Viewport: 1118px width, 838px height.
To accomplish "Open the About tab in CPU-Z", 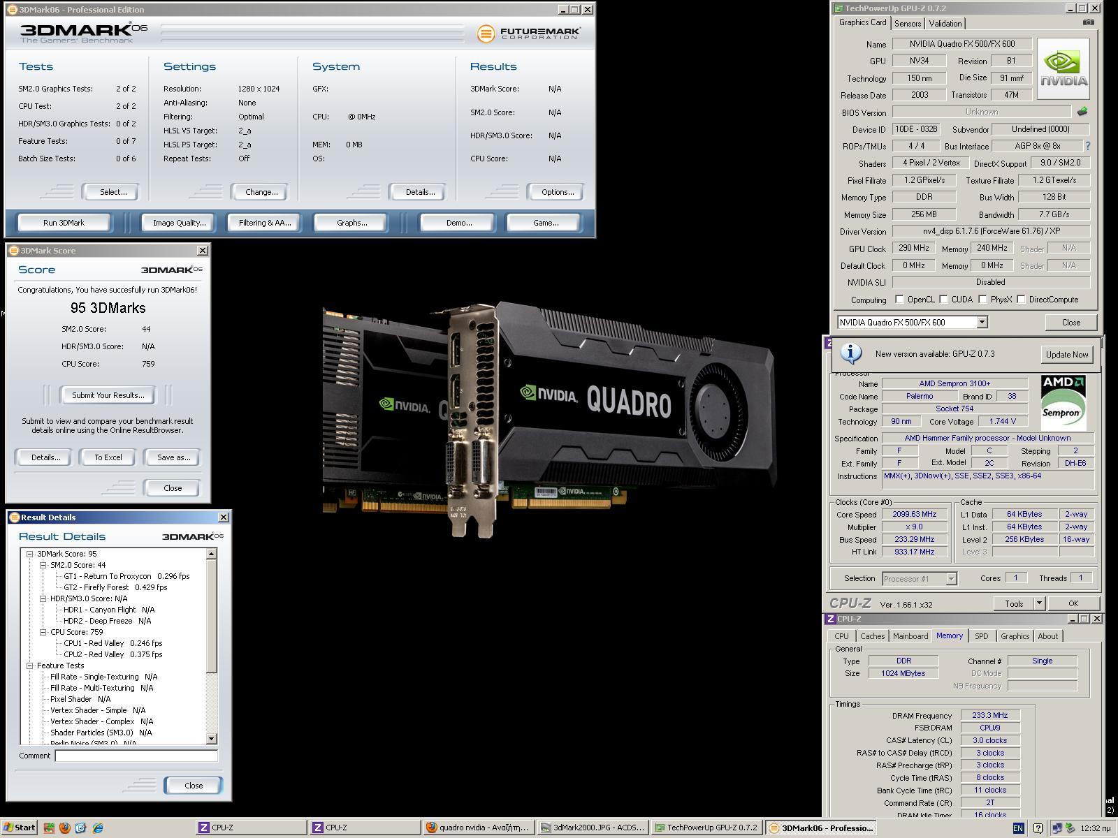I will [x=1047, y=636].
